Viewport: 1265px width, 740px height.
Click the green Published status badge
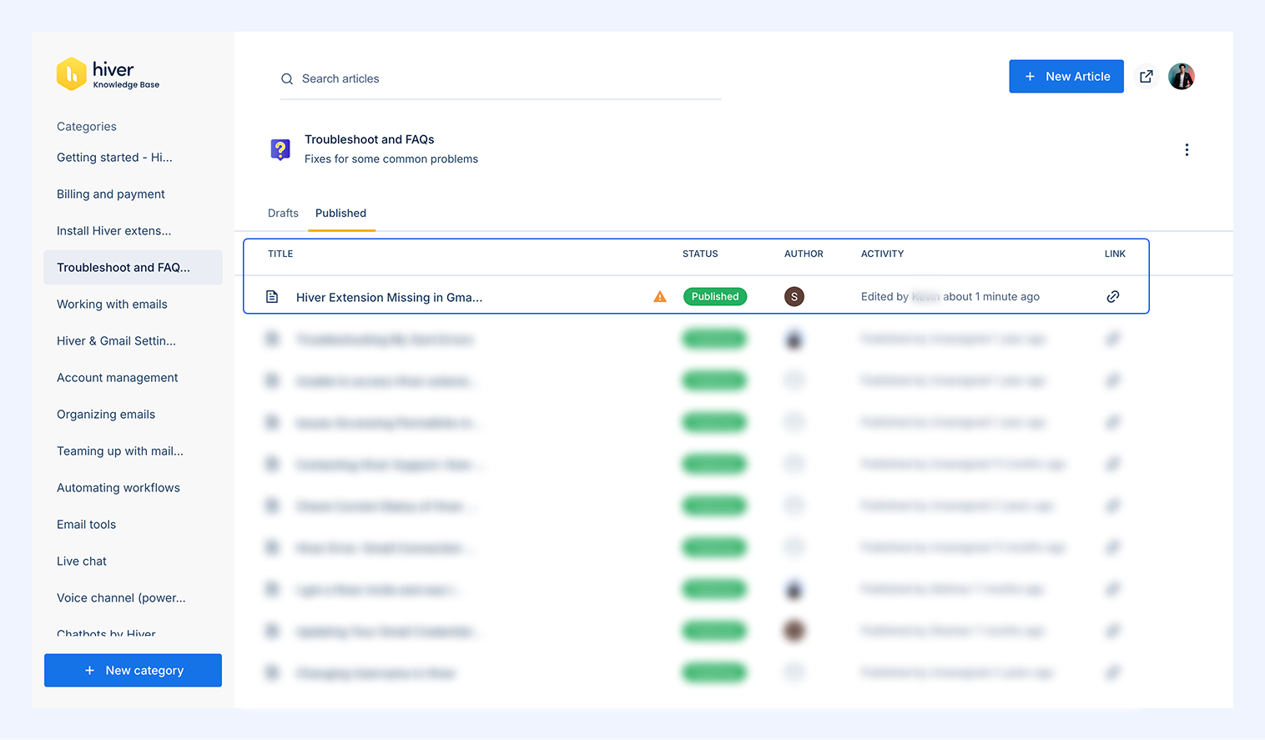click(715, 297)
